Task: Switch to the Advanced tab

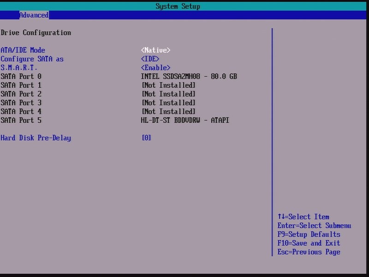Action: click(33, 15)
